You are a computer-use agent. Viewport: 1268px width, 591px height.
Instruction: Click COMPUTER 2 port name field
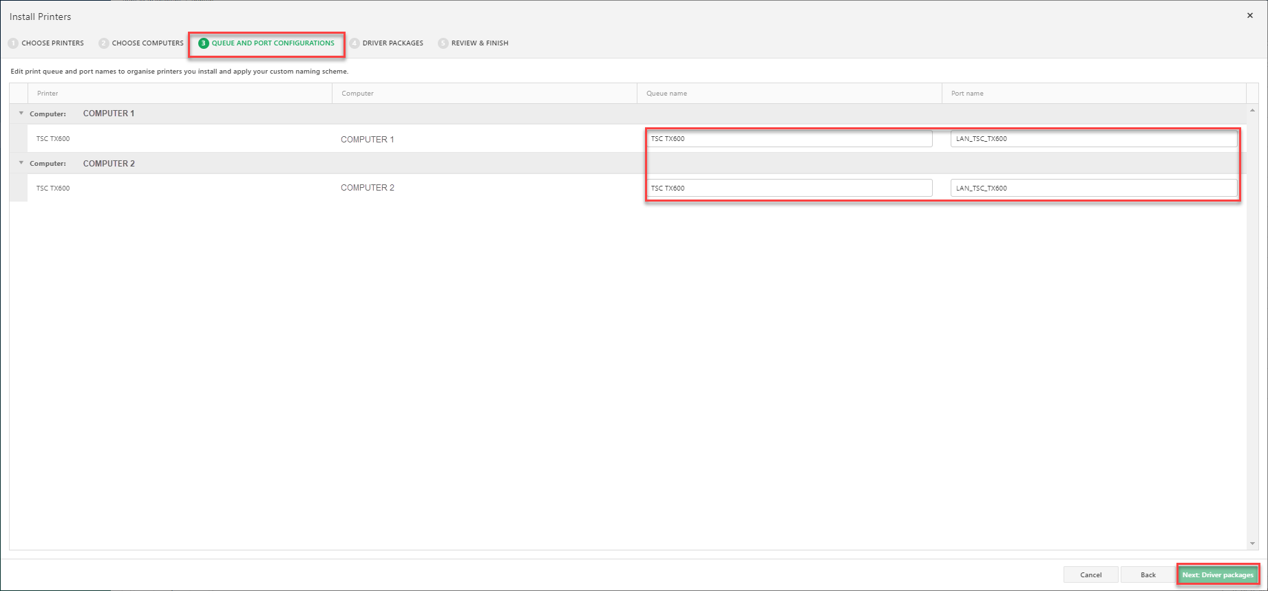coord(1093,188)
